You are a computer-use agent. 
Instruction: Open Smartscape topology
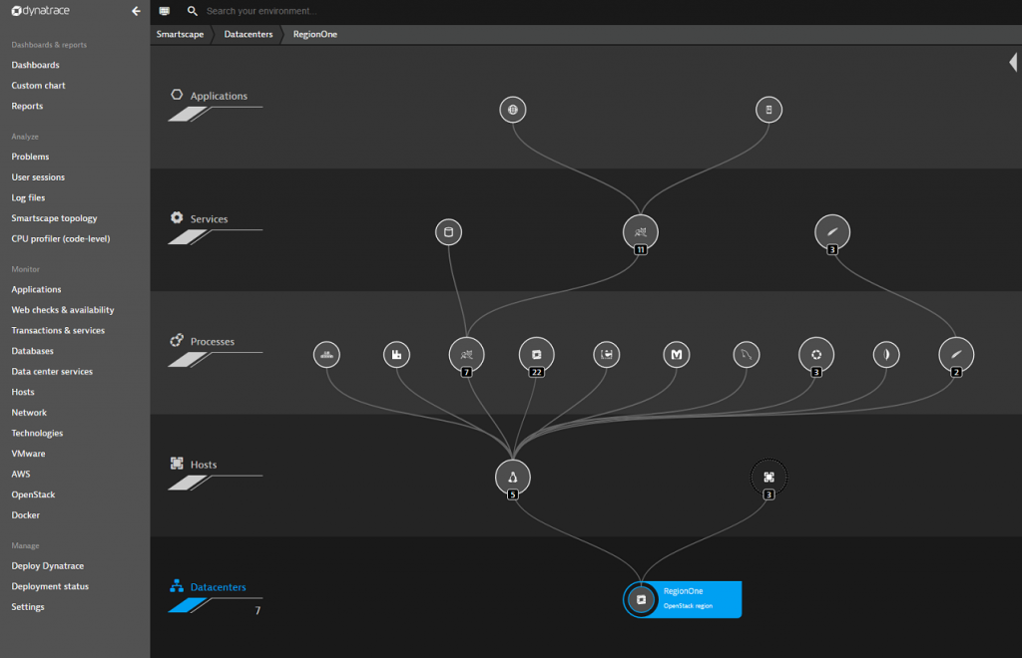54,218
